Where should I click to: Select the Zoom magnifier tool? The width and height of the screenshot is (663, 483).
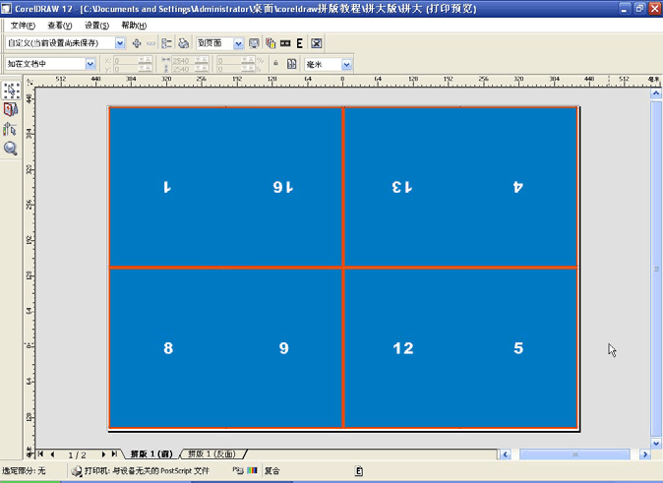[11, 149]
